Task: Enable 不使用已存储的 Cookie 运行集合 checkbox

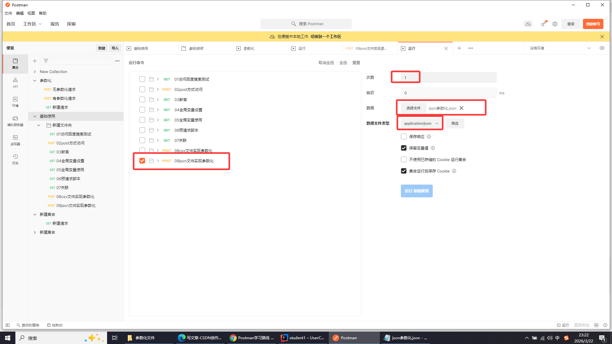Action: click(x=404, y=159)
